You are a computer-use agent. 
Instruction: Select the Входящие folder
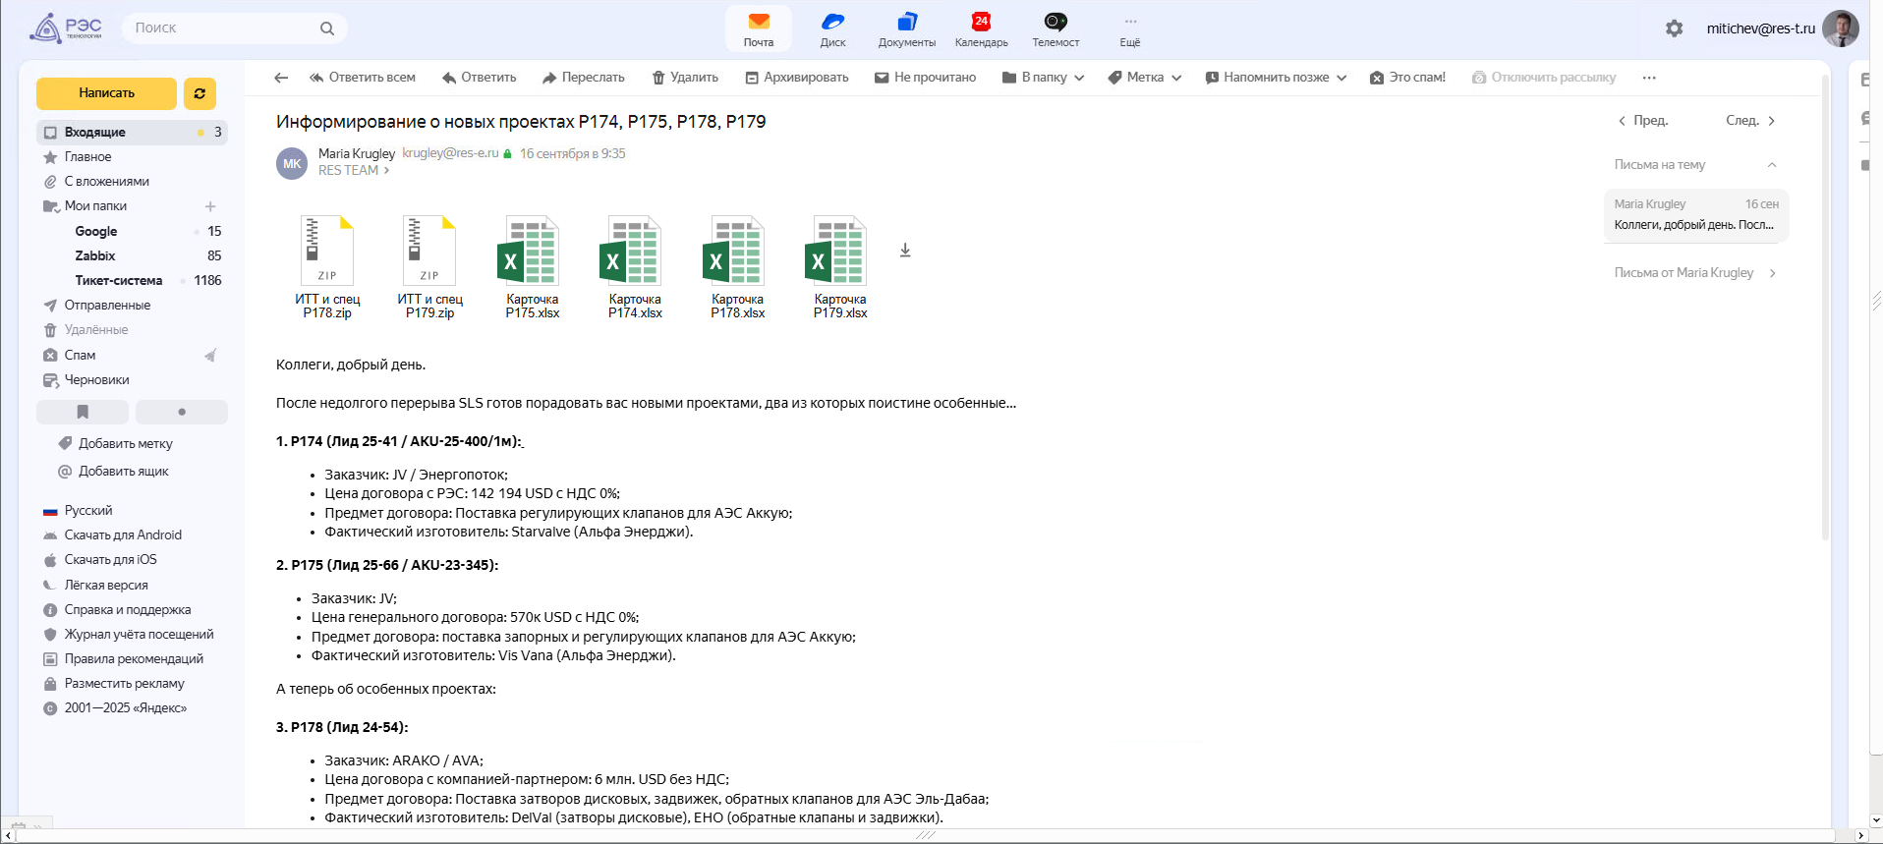95,133
